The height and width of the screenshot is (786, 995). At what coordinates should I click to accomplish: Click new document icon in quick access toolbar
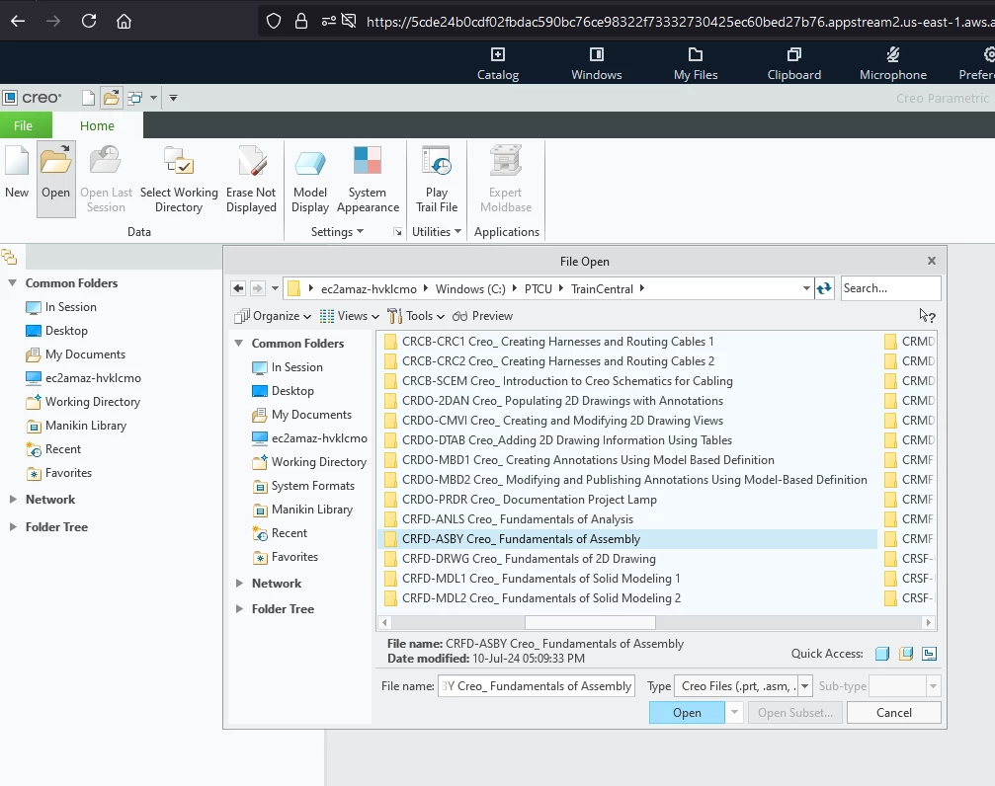click(88, 98)
